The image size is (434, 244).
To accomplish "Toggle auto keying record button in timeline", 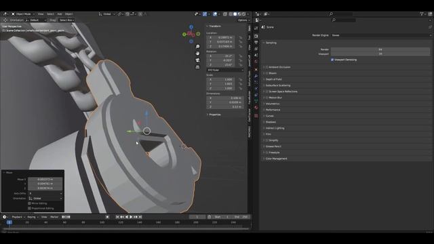I will (x=107, y=217).
